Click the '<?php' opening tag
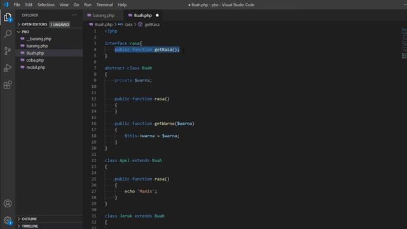407x229 pixels. point(111,31)
